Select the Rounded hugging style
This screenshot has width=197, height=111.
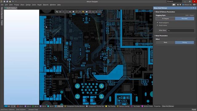[185, 18]
